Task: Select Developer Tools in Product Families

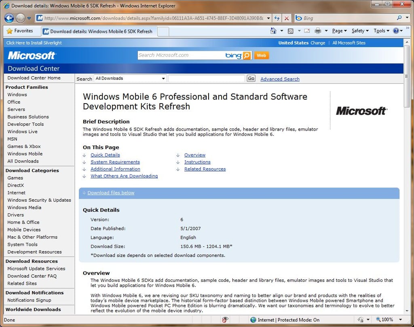Action: pos(25,124)
